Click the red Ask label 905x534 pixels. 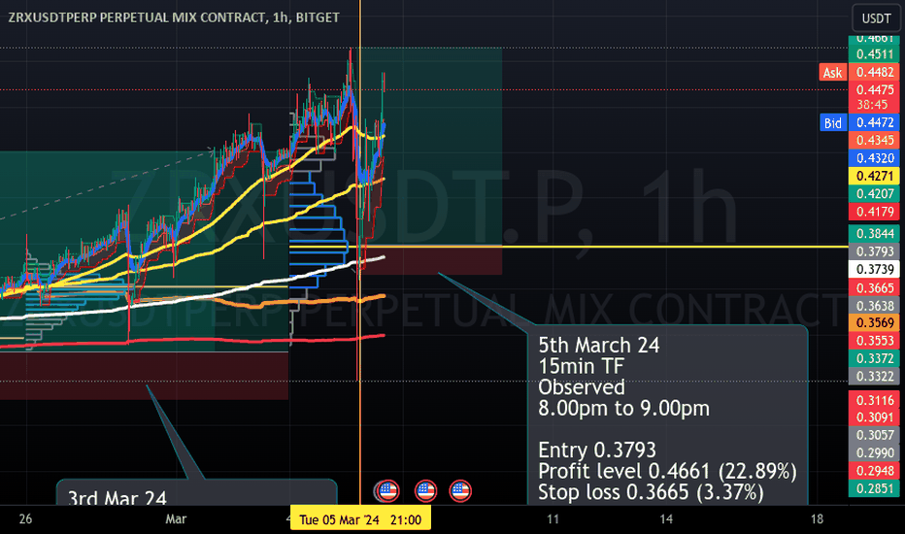(833, 72)
